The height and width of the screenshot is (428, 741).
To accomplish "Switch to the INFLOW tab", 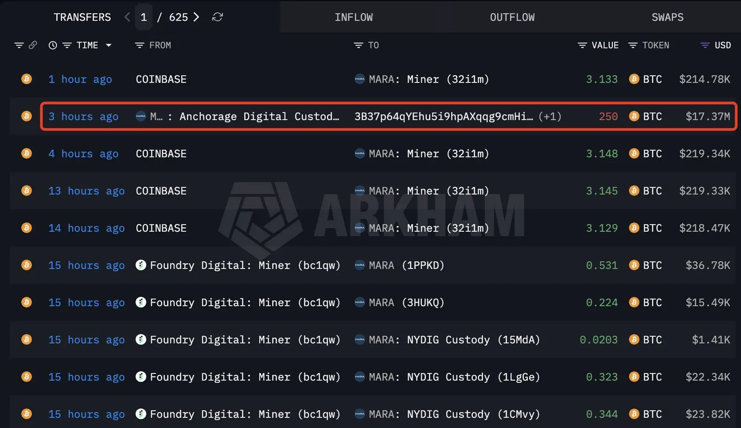I will click(x=354, y=17).
